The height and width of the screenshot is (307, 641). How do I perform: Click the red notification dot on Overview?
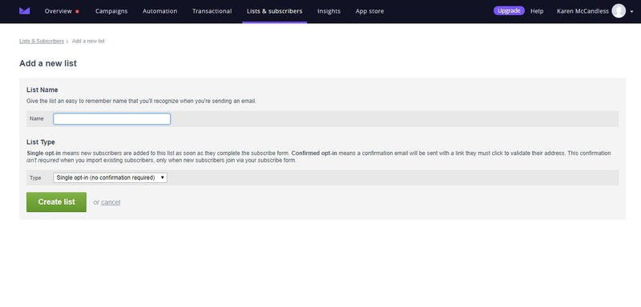click(x=77, y=11)
